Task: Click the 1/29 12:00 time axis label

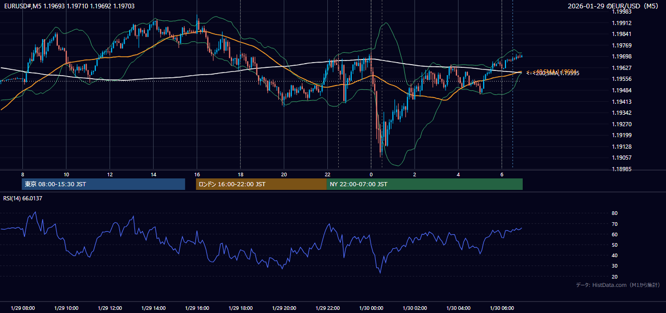Action: pyautogui.click(x=109, y=308)
